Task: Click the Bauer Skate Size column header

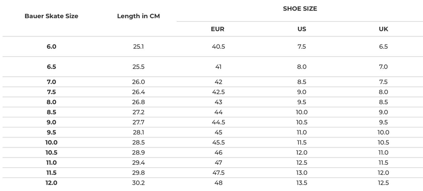Action: (51, 16)
